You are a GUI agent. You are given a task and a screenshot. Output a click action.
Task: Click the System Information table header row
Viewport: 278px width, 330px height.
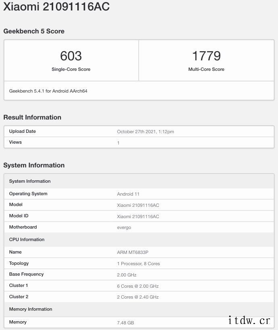coord(139,181)
